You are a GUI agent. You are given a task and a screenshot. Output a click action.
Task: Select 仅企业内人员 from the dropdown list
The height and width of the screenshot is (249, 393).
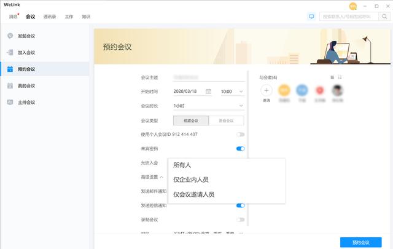coord(227,180)
